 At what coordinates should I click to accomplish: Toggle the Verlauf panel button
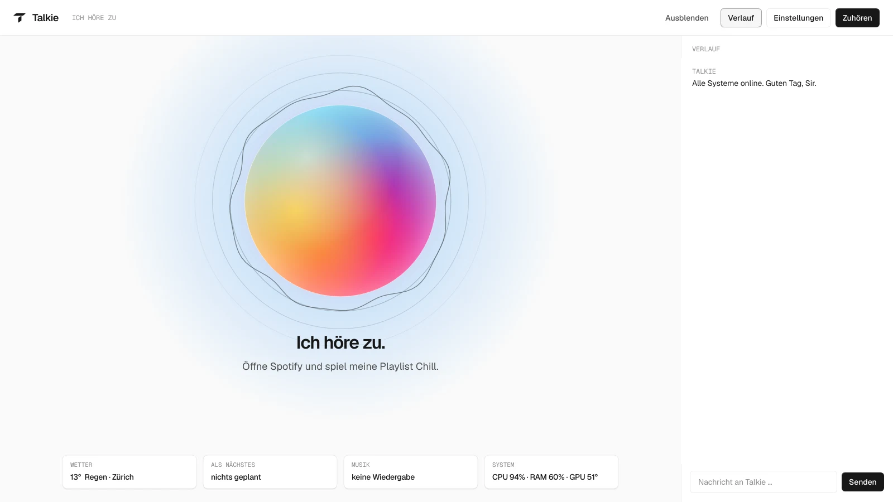[741, 18]
